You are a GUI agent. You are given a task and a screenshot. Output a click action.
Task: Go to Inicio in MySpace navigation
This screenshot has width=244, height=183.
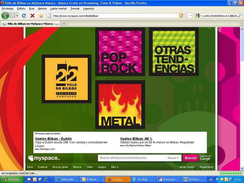[30, 167]
